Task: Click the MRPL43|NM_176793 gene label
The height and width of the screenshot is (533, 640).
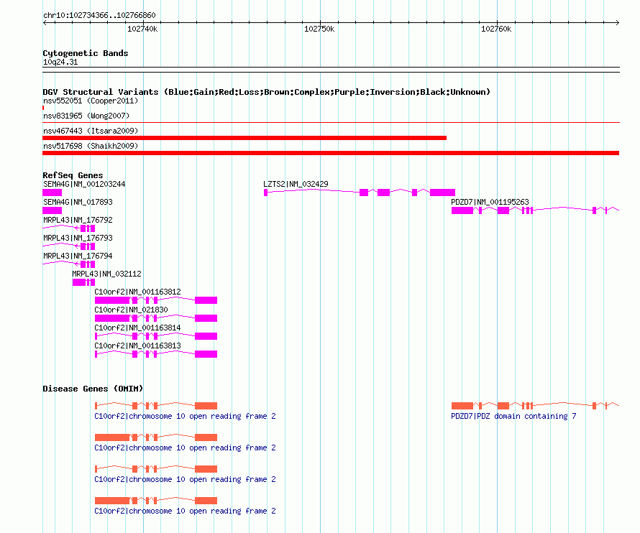Action: click(78, 238)
